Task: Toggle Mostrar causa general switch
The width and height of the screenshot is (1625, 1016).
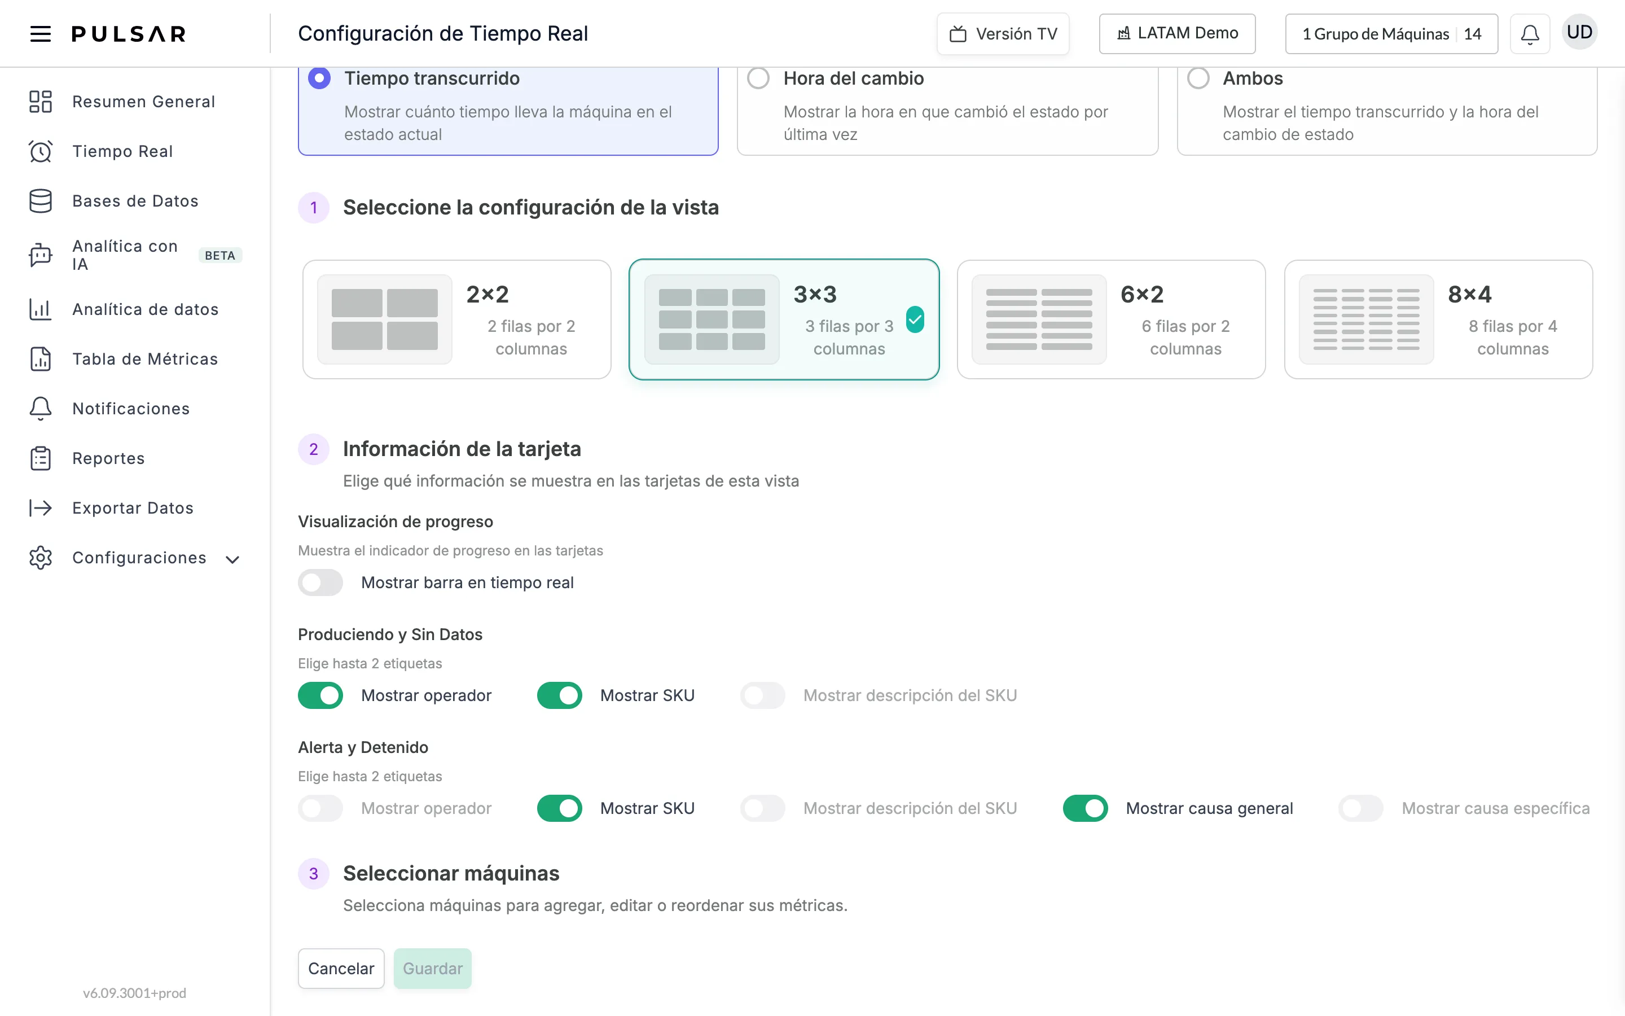Action: [x=1085, y=808]
